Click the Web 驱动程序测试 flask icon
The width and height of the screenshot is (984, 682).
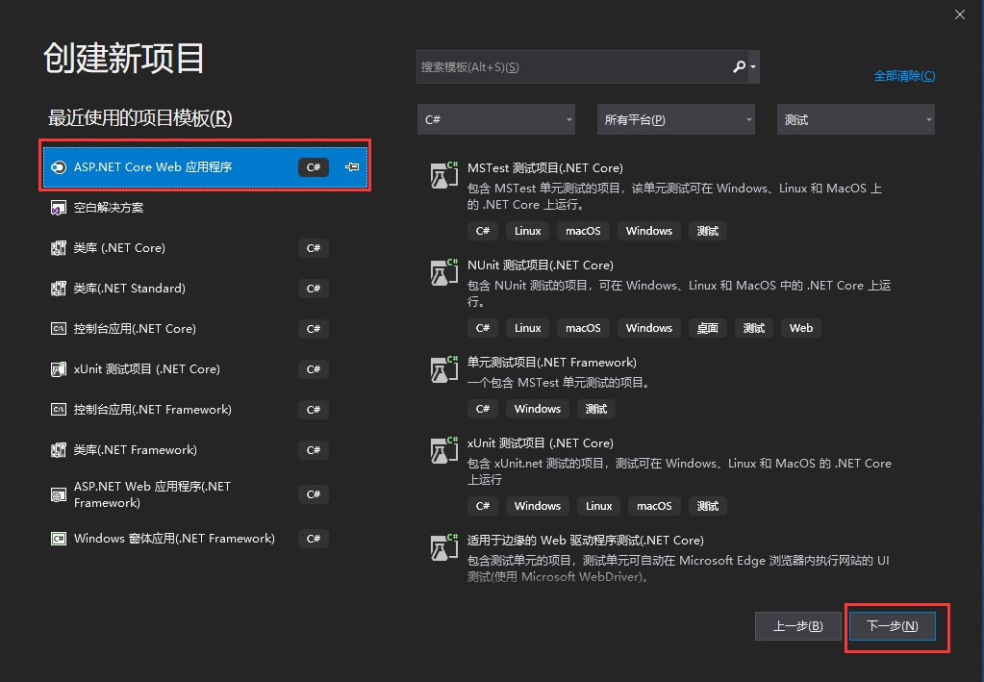(x=444, y=547)
